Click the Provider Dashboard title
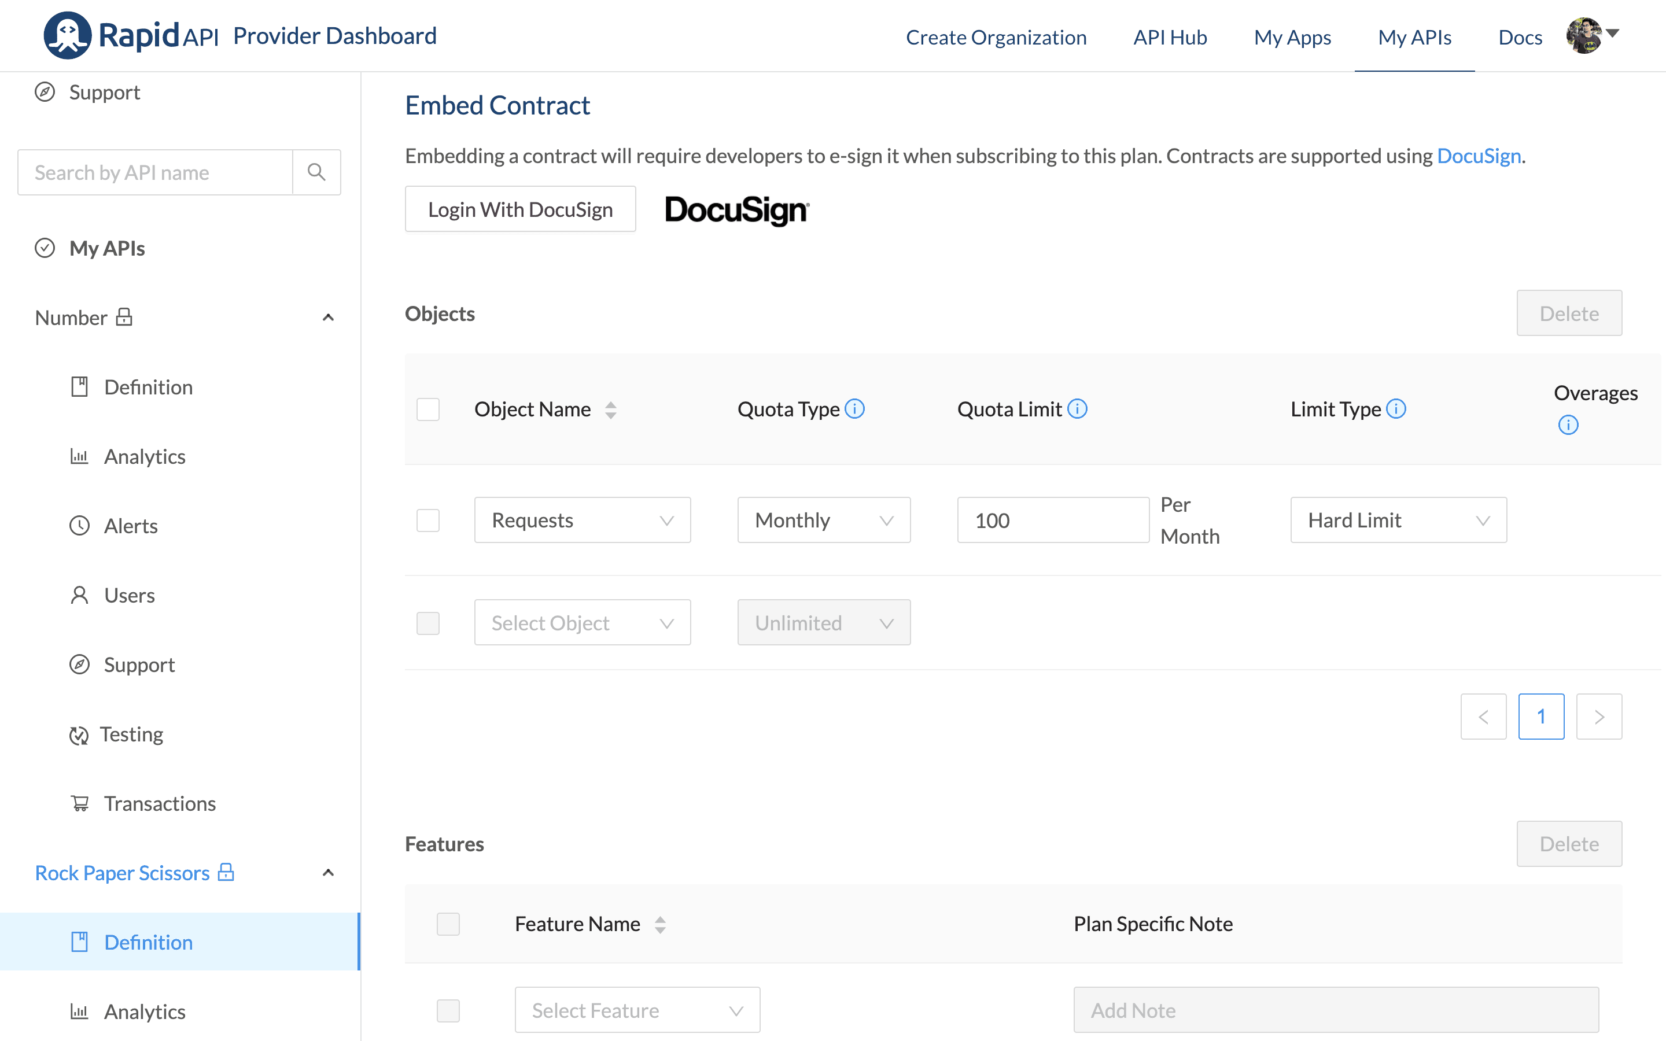The height and width of the screenshot is (1041, 1666). coord(336,36)
